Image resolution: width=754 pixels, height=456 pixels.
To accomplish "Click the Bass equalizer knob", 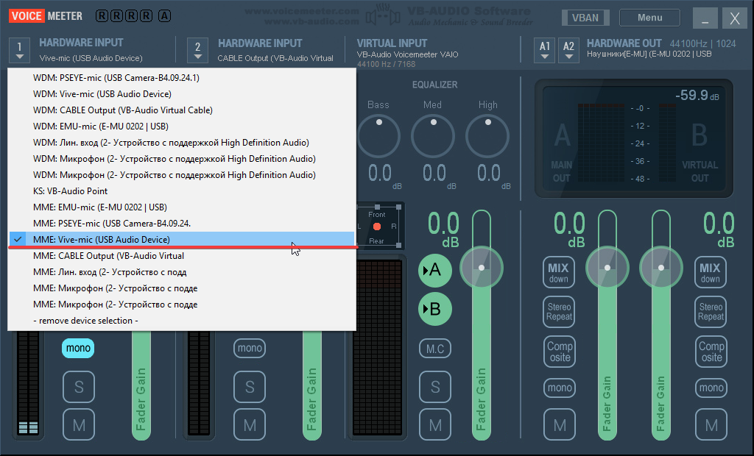I will click(x=378, y=135).
